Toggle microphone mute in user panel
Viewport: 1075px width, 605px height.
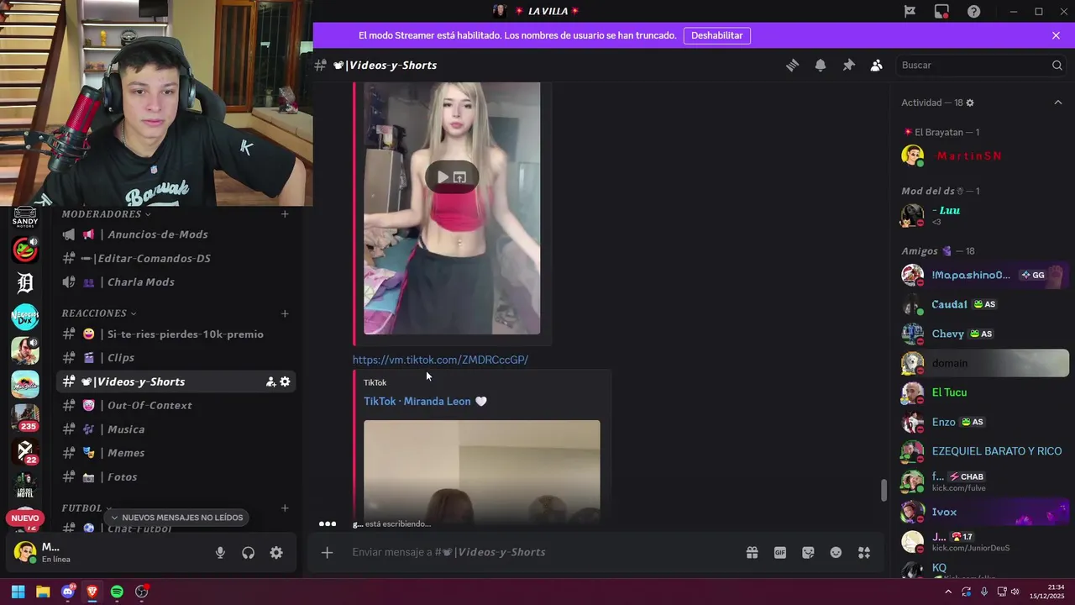(220, 553)
